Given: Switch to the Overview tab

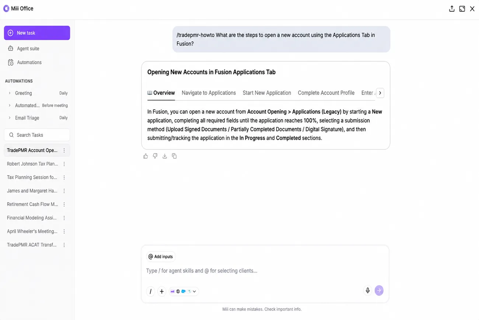Looking at the screenshot, I should pos(161,93).
